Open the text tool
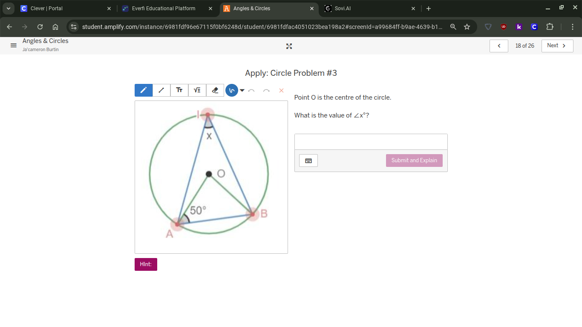This screenshot has height=327, width=582. (179, 90)
